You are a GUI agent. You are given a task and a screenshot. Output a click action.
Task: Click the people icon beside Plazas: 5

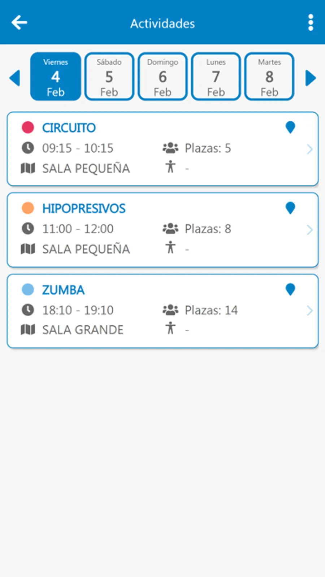coord(170,148)
